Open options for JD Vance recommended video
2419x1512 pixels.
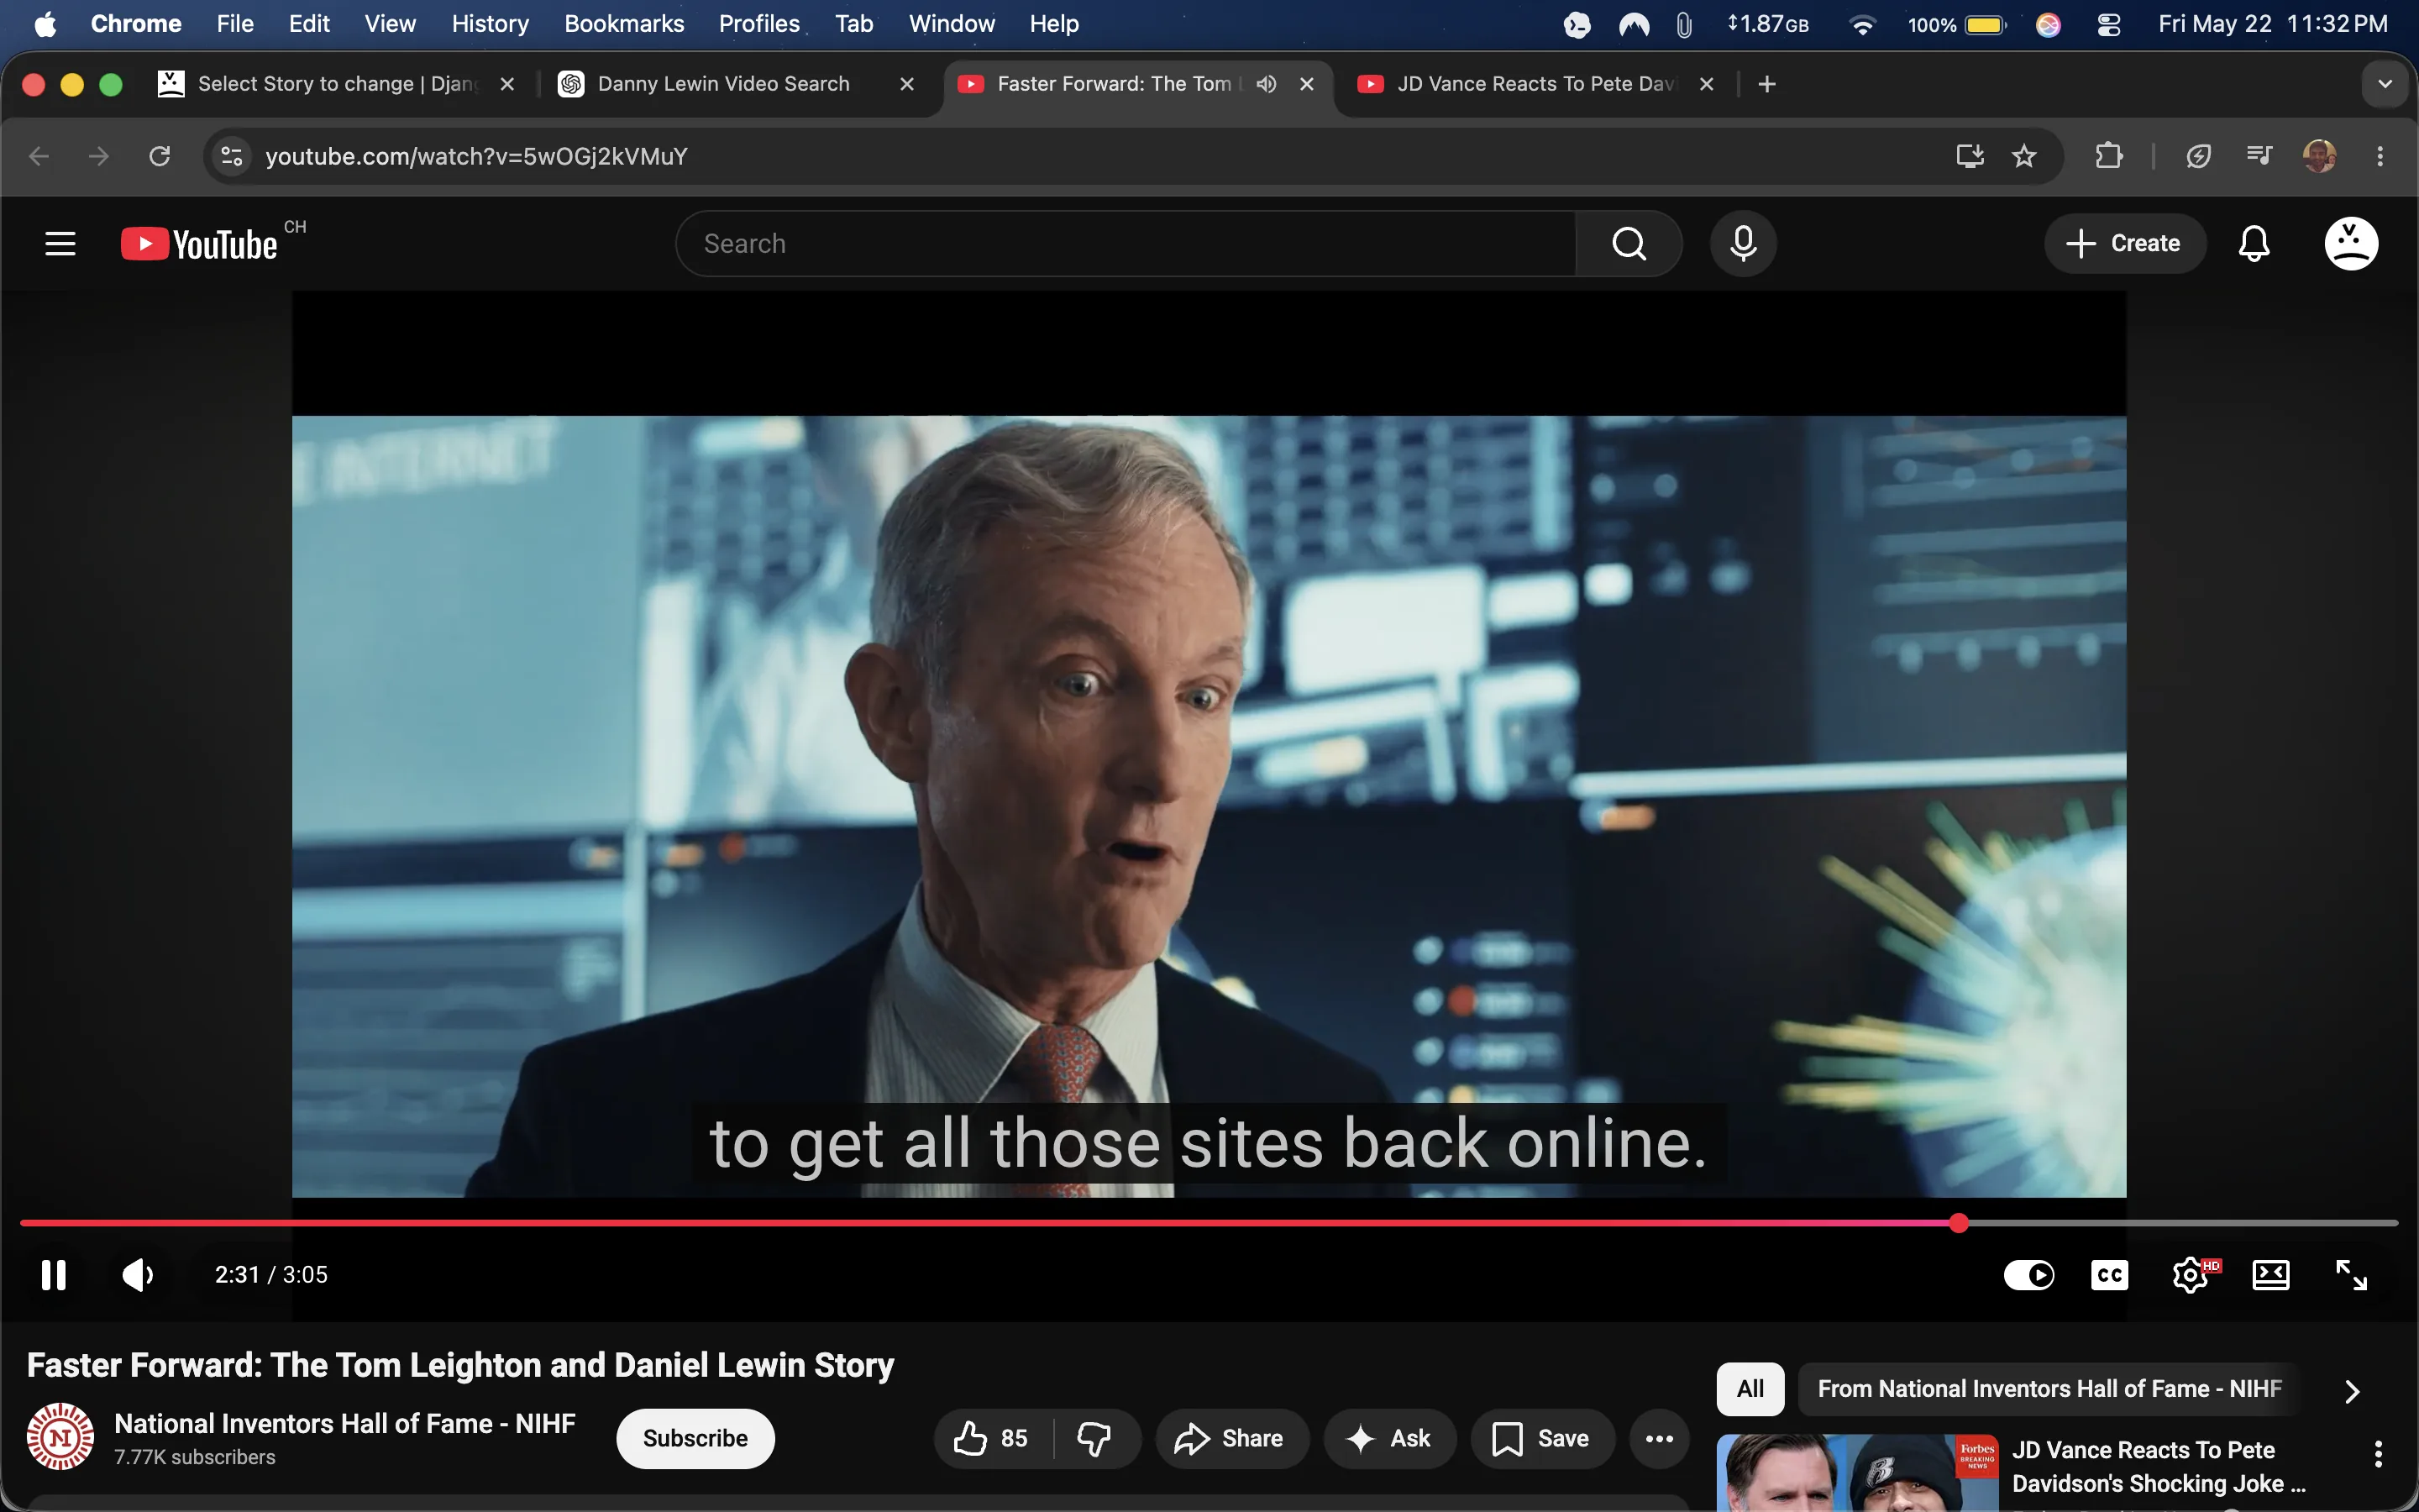coord(2378,1453)
